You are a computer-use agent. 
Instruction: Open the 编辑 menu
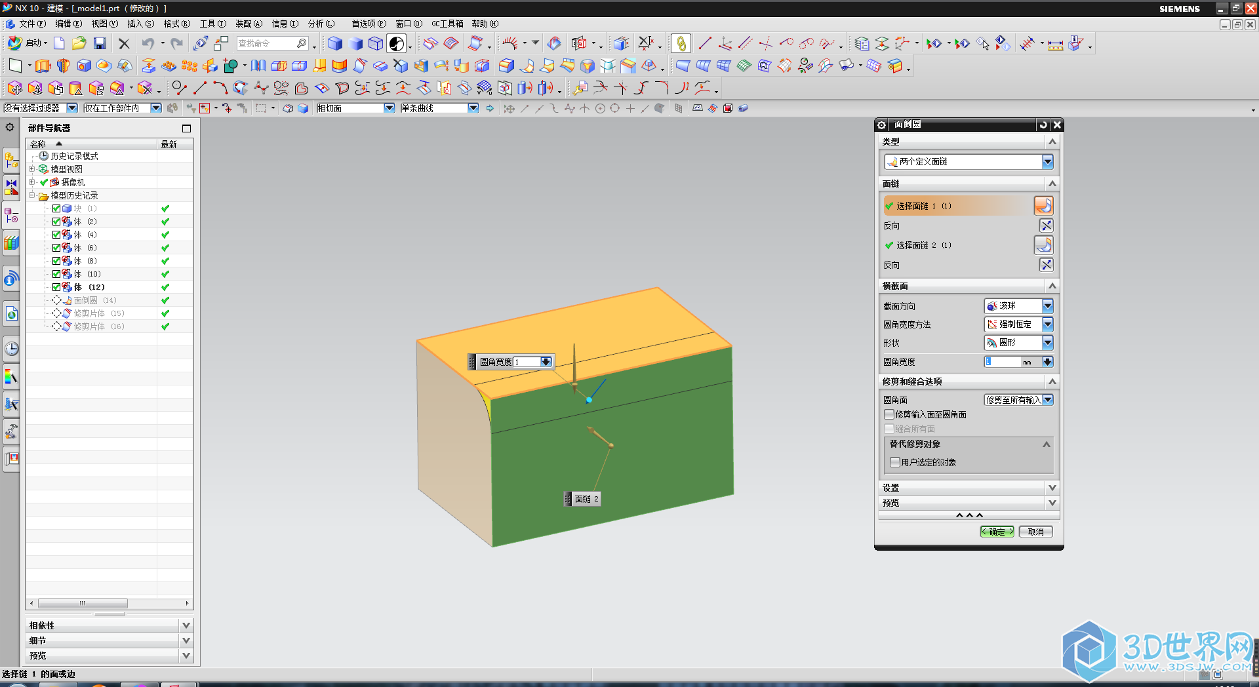coord(68,24)
